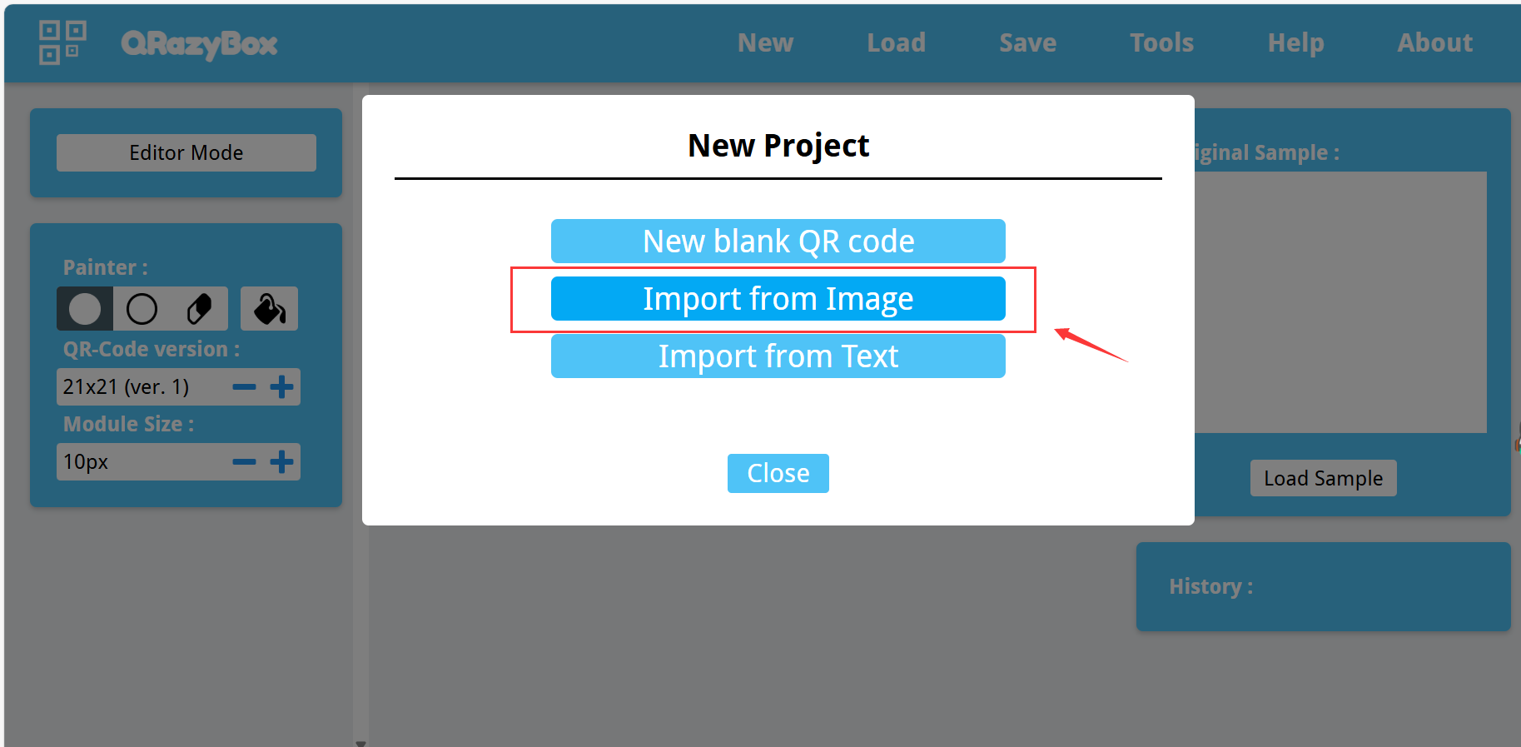Select the black module painter

(85, 309)
